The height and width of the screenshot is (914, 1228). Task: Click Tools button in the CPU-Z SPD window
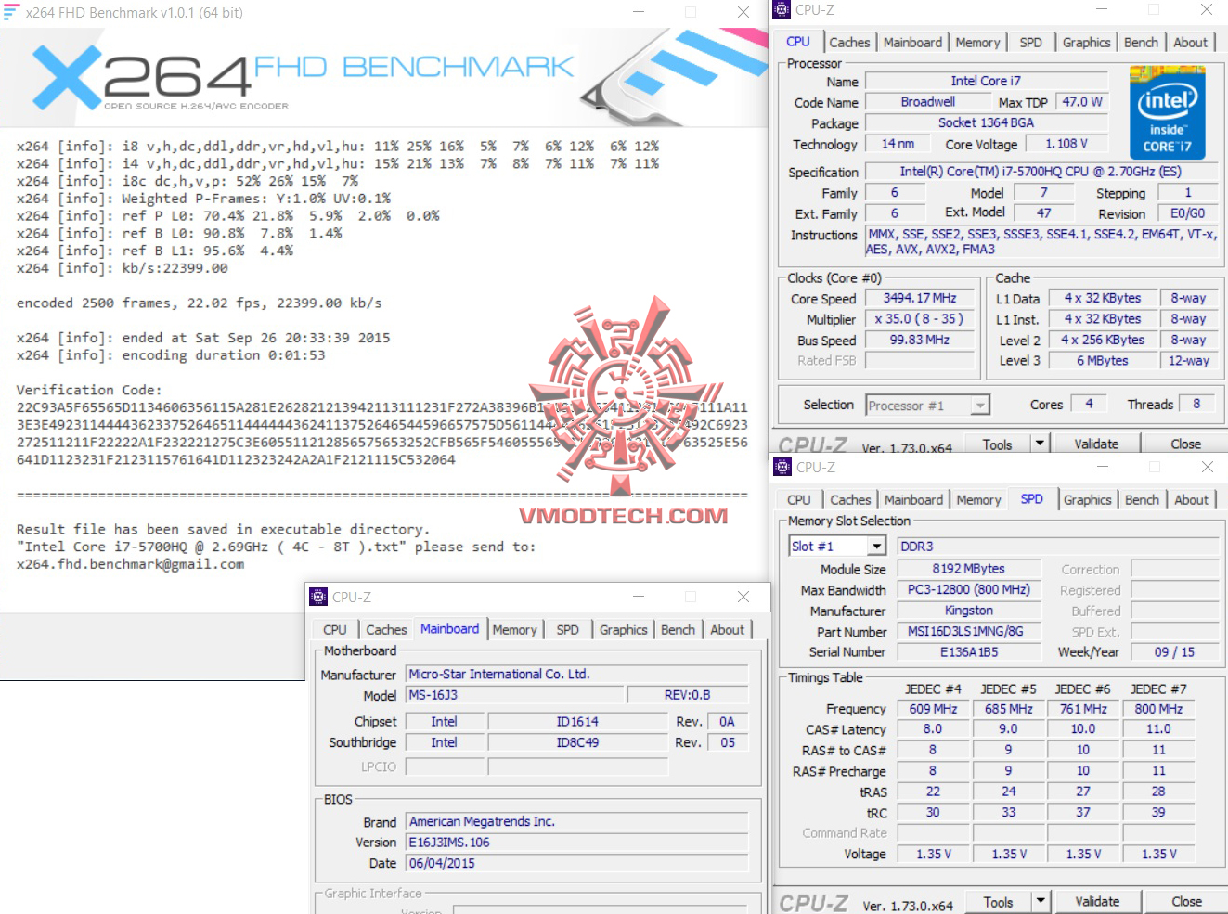998,901
